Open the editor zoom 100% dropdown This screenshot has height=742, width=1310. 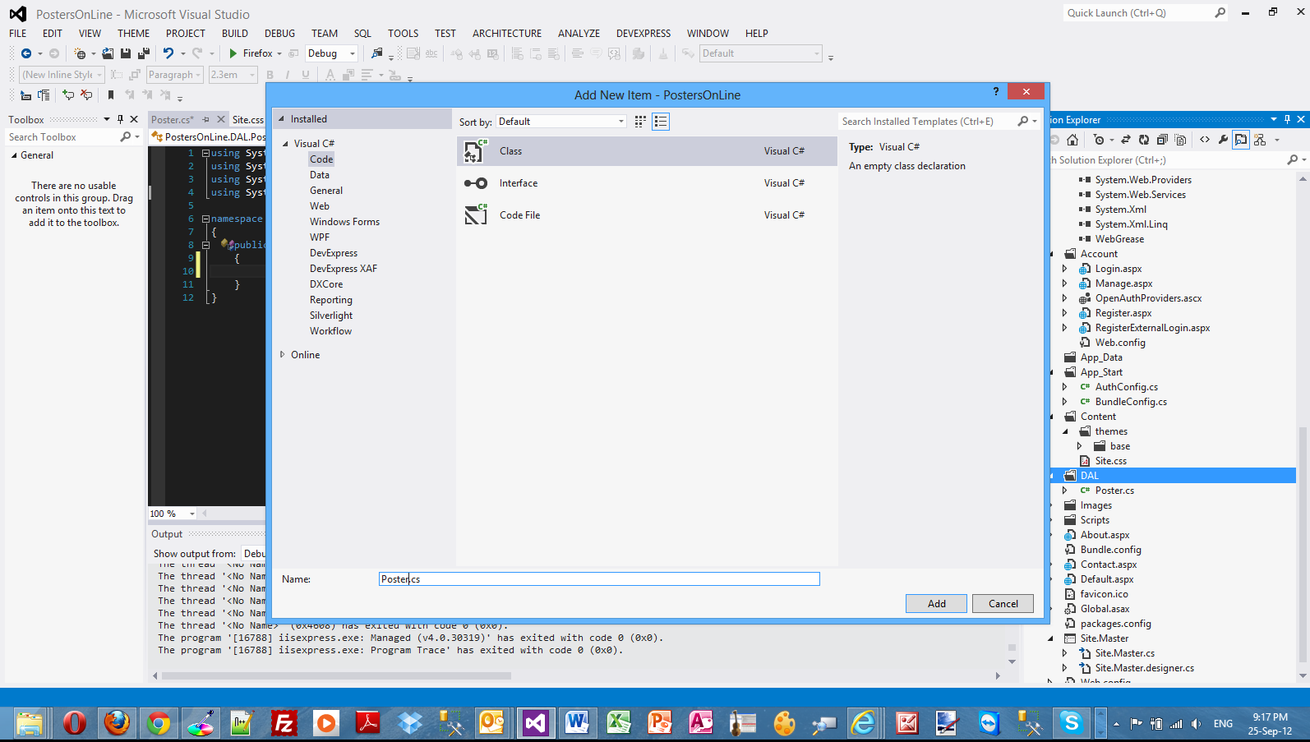pyautogui.click(x=192, y=514)
